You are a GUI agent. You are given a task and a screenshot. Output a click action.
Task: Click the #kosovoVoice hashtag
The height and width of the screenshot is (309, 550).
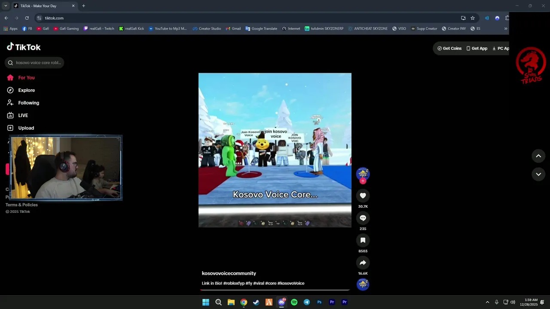[x=291, y=283]
